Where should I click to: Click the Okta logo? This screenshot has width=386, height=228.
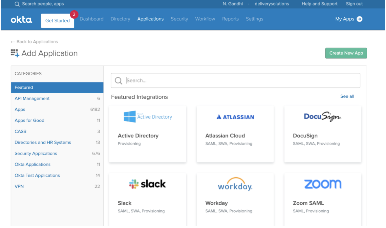coord(21,20)
